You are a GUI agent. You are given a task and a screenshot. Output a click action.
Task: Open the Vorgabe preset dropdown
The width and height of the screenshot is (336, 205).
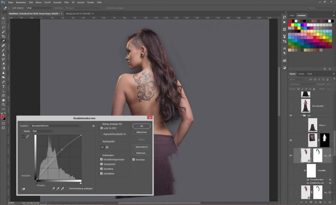(56, 126)
